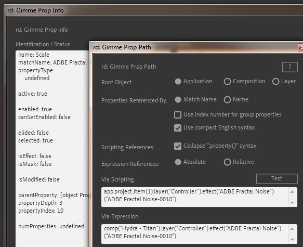
Task: Click 'selected: true' in Prop Info
Action: [35, 140]
